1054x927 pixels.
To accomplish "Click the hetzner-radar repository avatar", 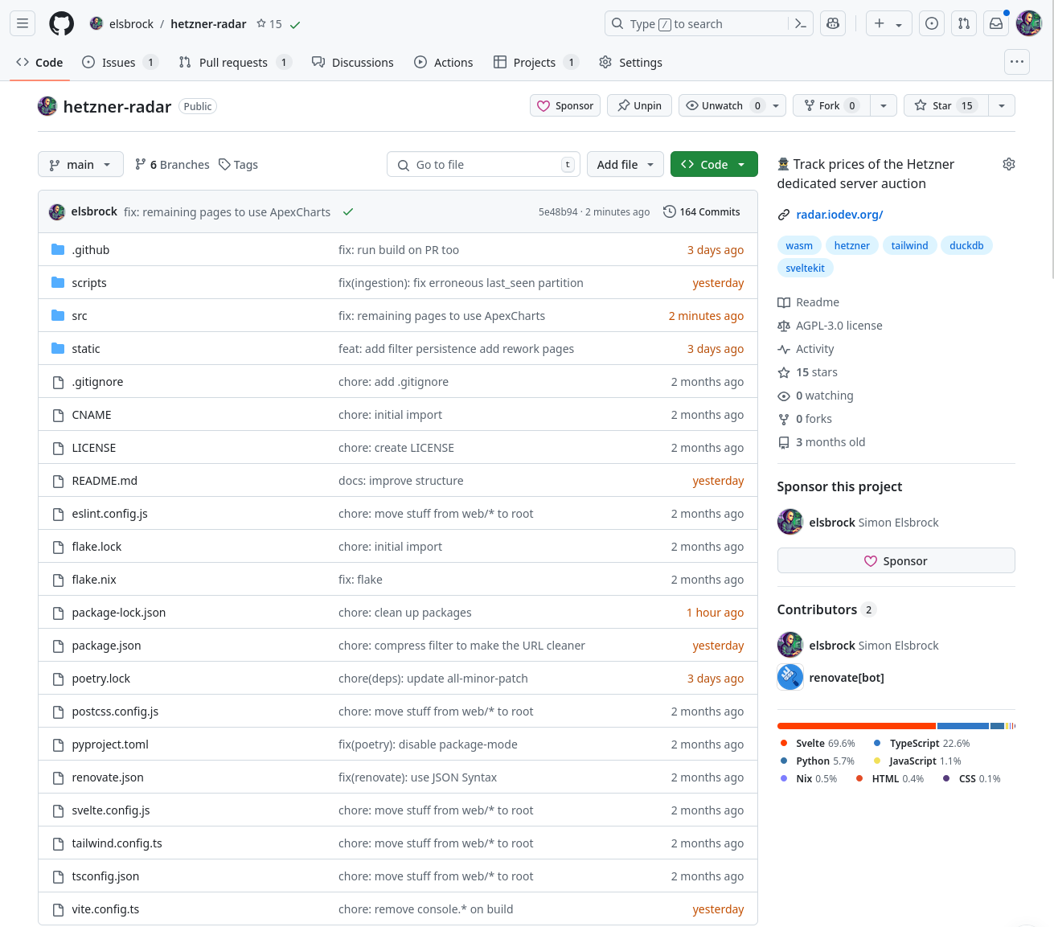I will [x=47, y=106].
